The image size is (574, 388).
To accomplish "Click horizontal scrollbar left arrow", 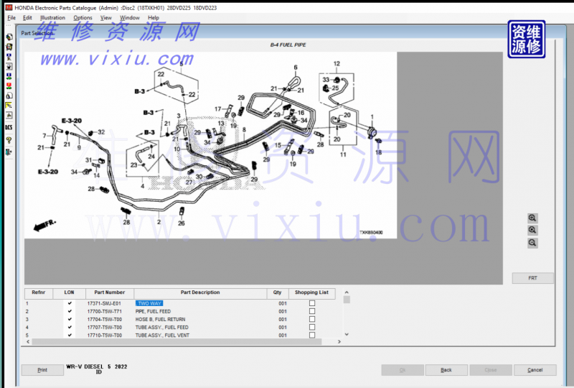I will point(28,341).
